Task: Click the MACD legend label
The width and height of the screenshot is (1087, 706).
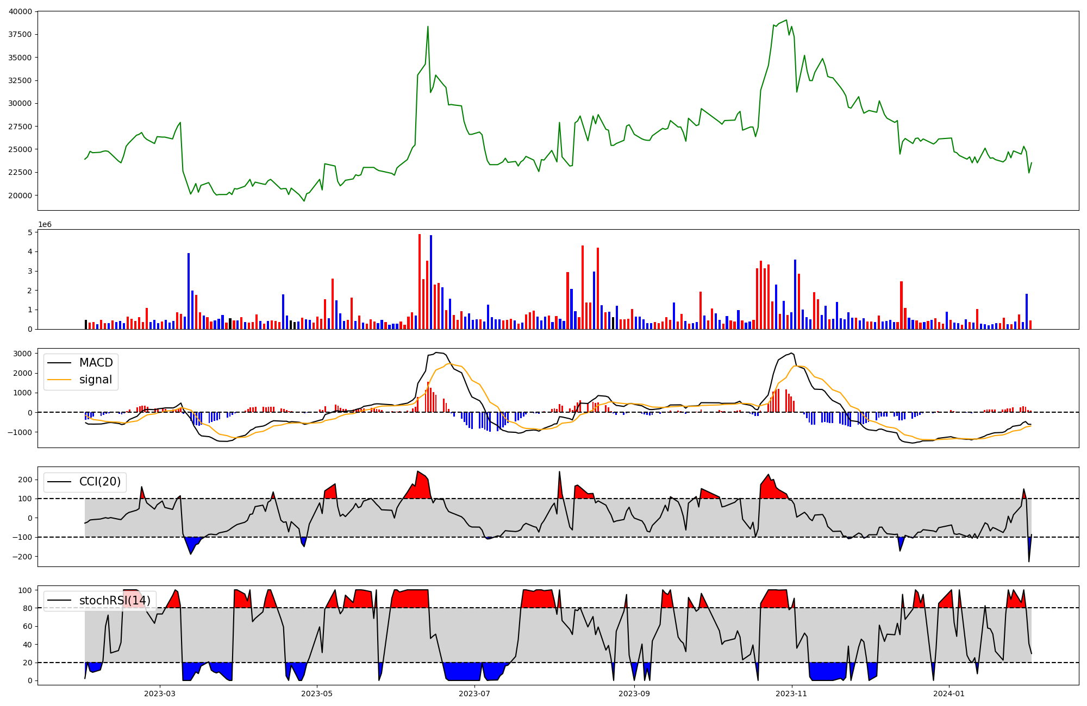Action: [x=96, y=363]
